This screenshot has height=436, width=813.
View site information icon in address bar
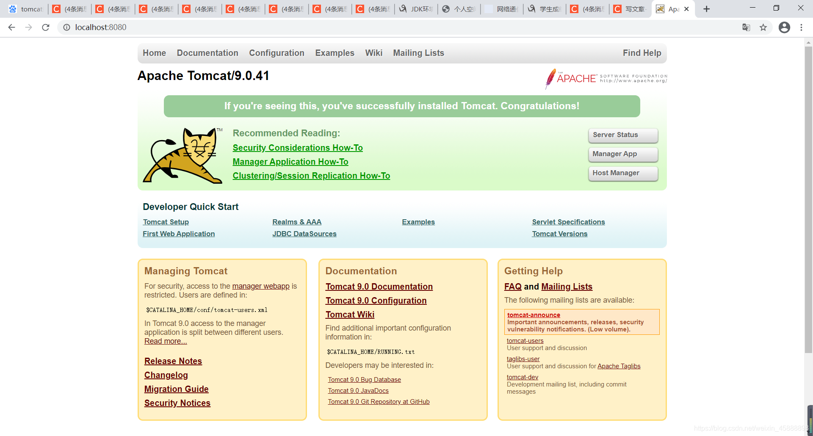point(66,28)
